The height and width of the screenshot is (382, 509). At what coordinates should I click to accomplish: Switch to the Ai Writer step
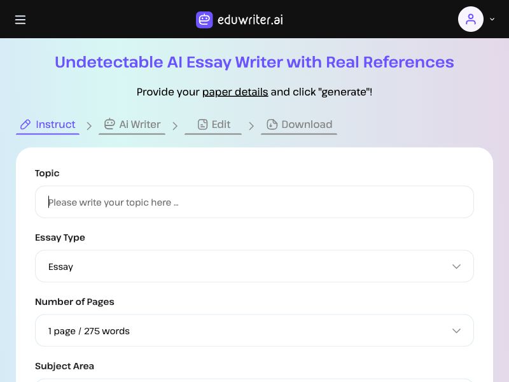(139, 124)
